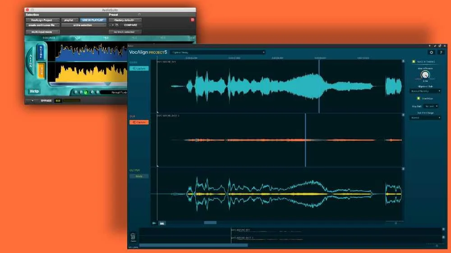Open the Alignment Rule dropdown
This screenshot has height=253, width=451.
point(425,91)
